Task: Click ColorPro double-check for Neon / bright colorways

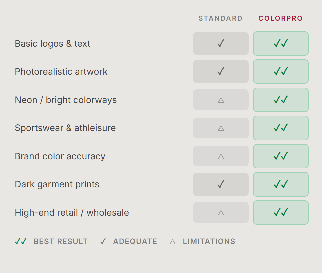Action: click(x=281, y=100)
